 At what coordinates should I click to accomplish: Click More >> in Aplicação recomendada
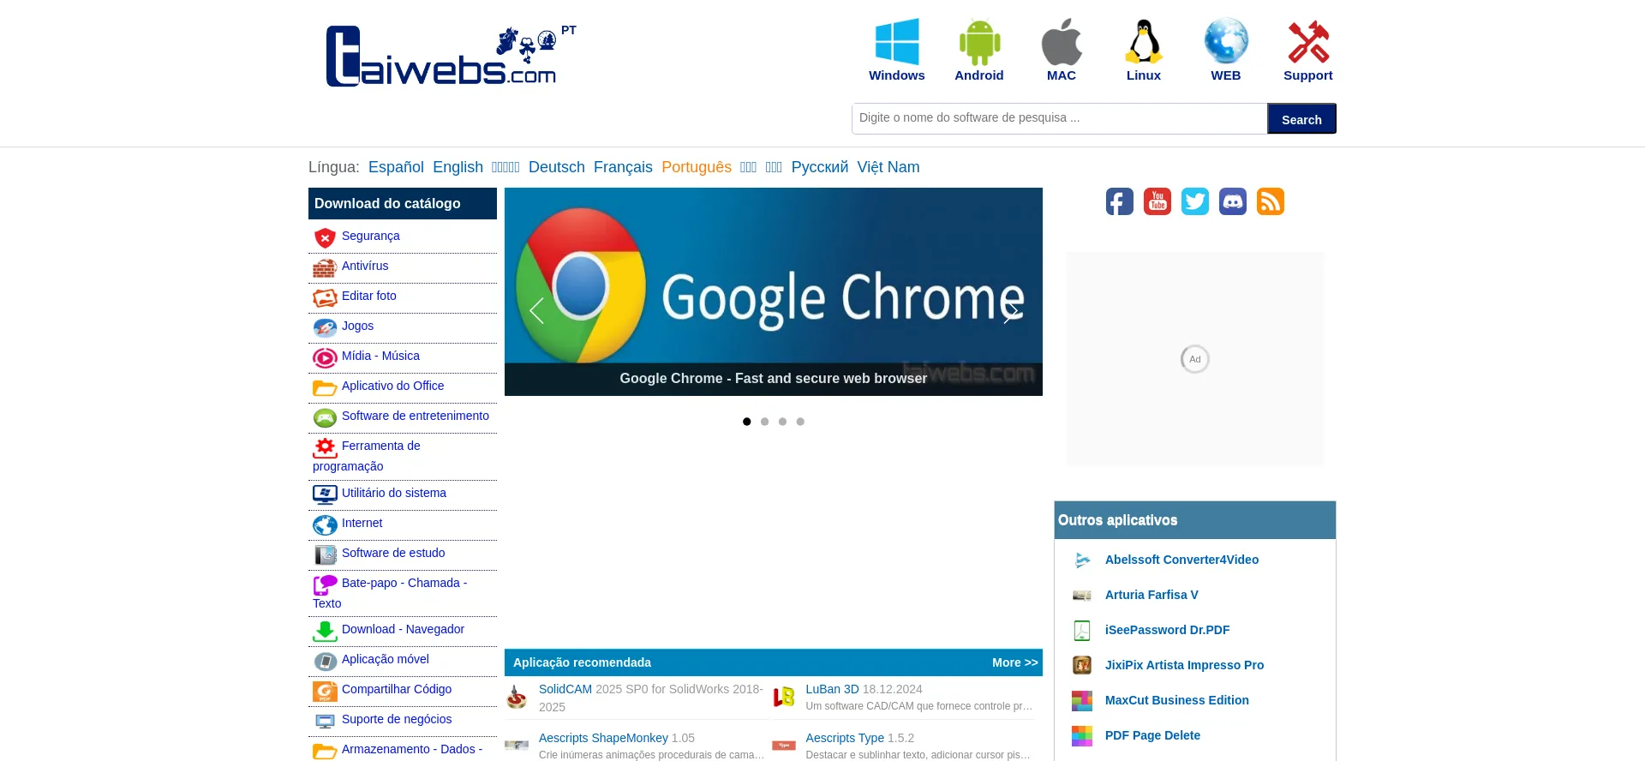[x=1014, y=662]
